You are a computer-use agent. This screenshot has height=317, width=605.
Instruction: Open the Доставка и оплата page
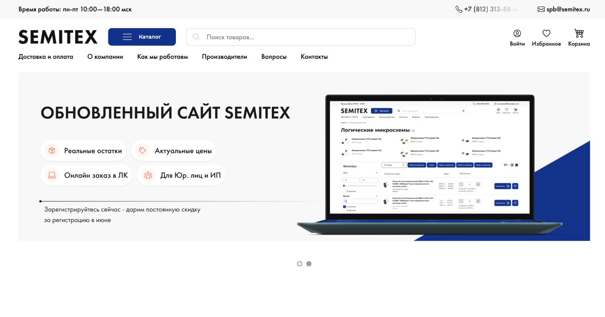click(x=45, y=57)
